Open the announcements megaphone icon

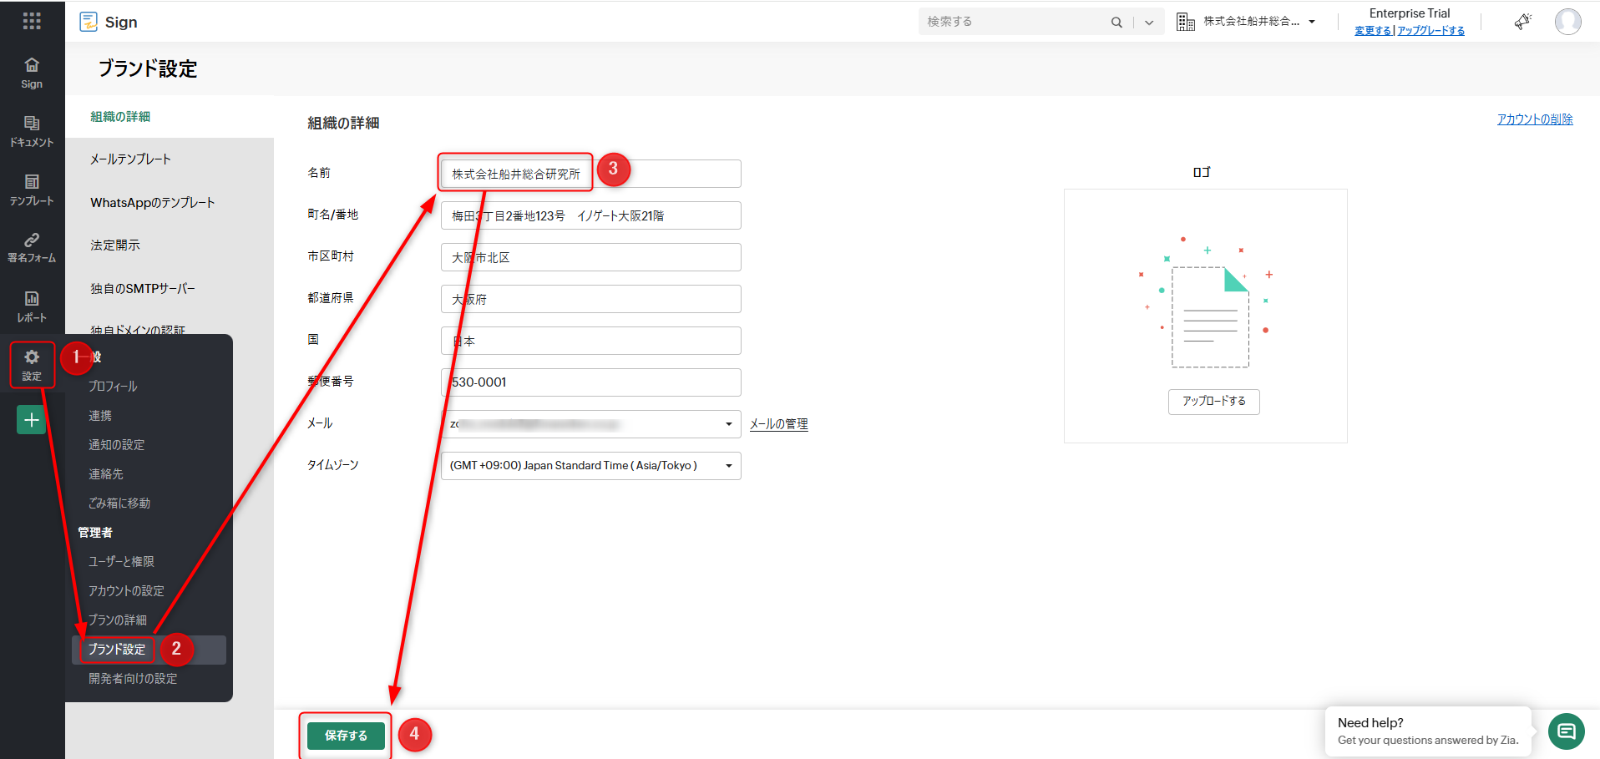coord(1522,22)
